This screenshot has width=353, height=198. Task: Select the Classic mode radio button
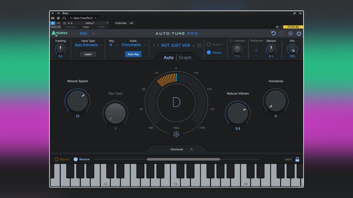tap(209, 52)
